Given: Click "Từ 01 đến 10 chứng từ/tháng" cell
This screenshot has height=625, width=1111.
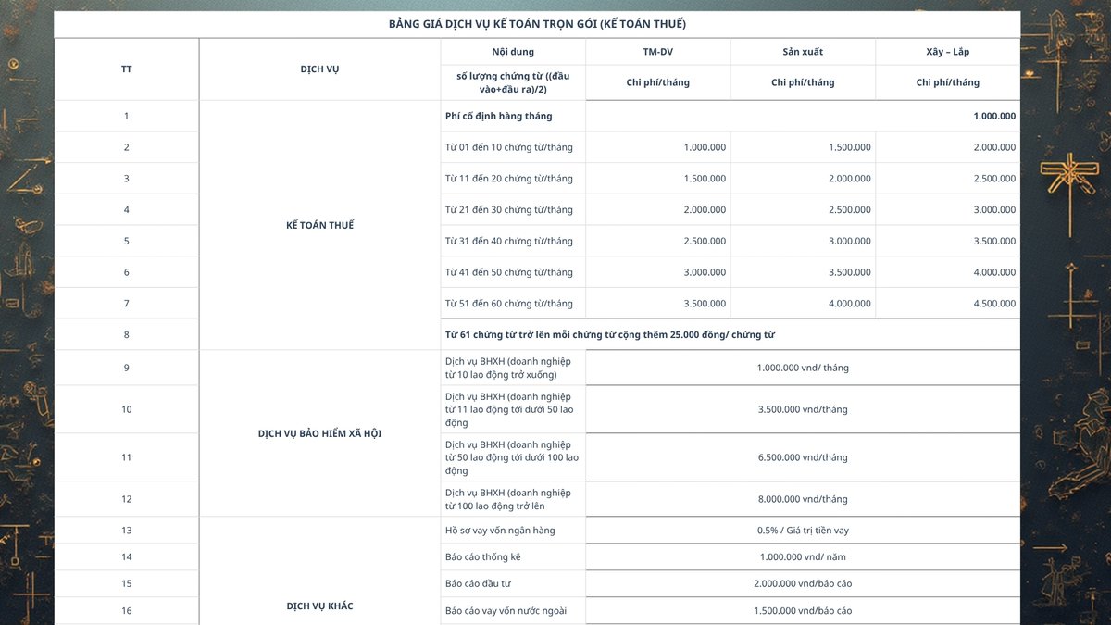Looking at the screenshot, I should [x=509, y=147].
